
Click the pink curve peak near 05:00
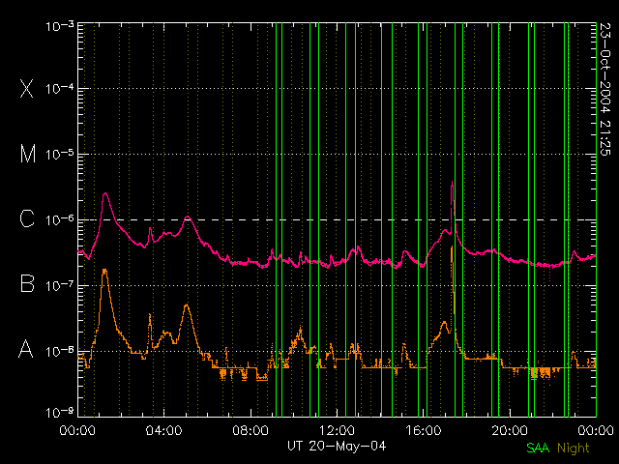[187, 217]
